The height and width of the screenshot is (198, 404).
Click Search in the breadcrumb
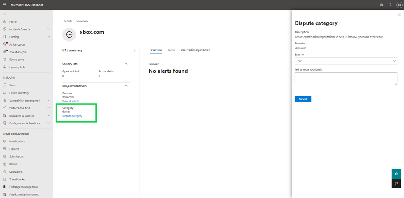click(68, 21)
